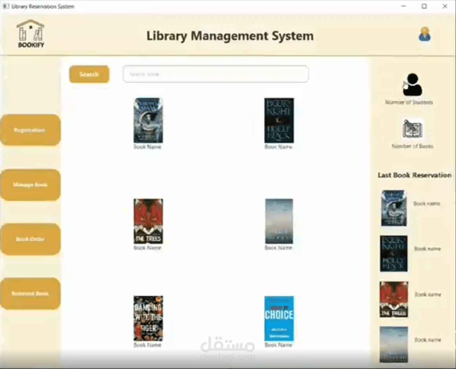The image size is (456, 369).
Task: Focus the search book input field
Action: point(215,74)
